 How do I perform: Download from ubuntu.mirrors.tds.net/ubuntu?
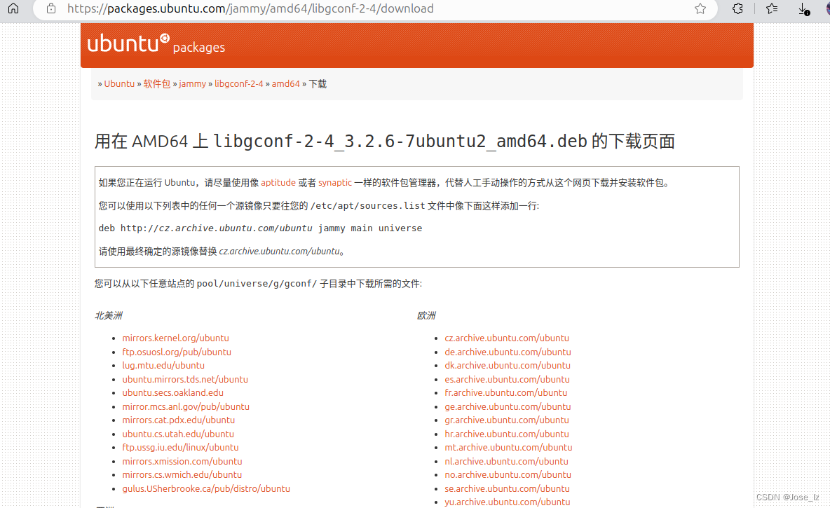[185, 379]
